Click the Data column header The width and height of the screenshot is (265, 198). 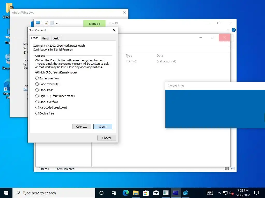pyautogui.click(x=160, y=56)
